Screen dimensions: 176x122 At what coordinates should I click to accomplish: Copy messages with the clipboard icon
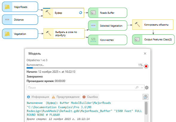pyautogui.click(x=145, y=97)
